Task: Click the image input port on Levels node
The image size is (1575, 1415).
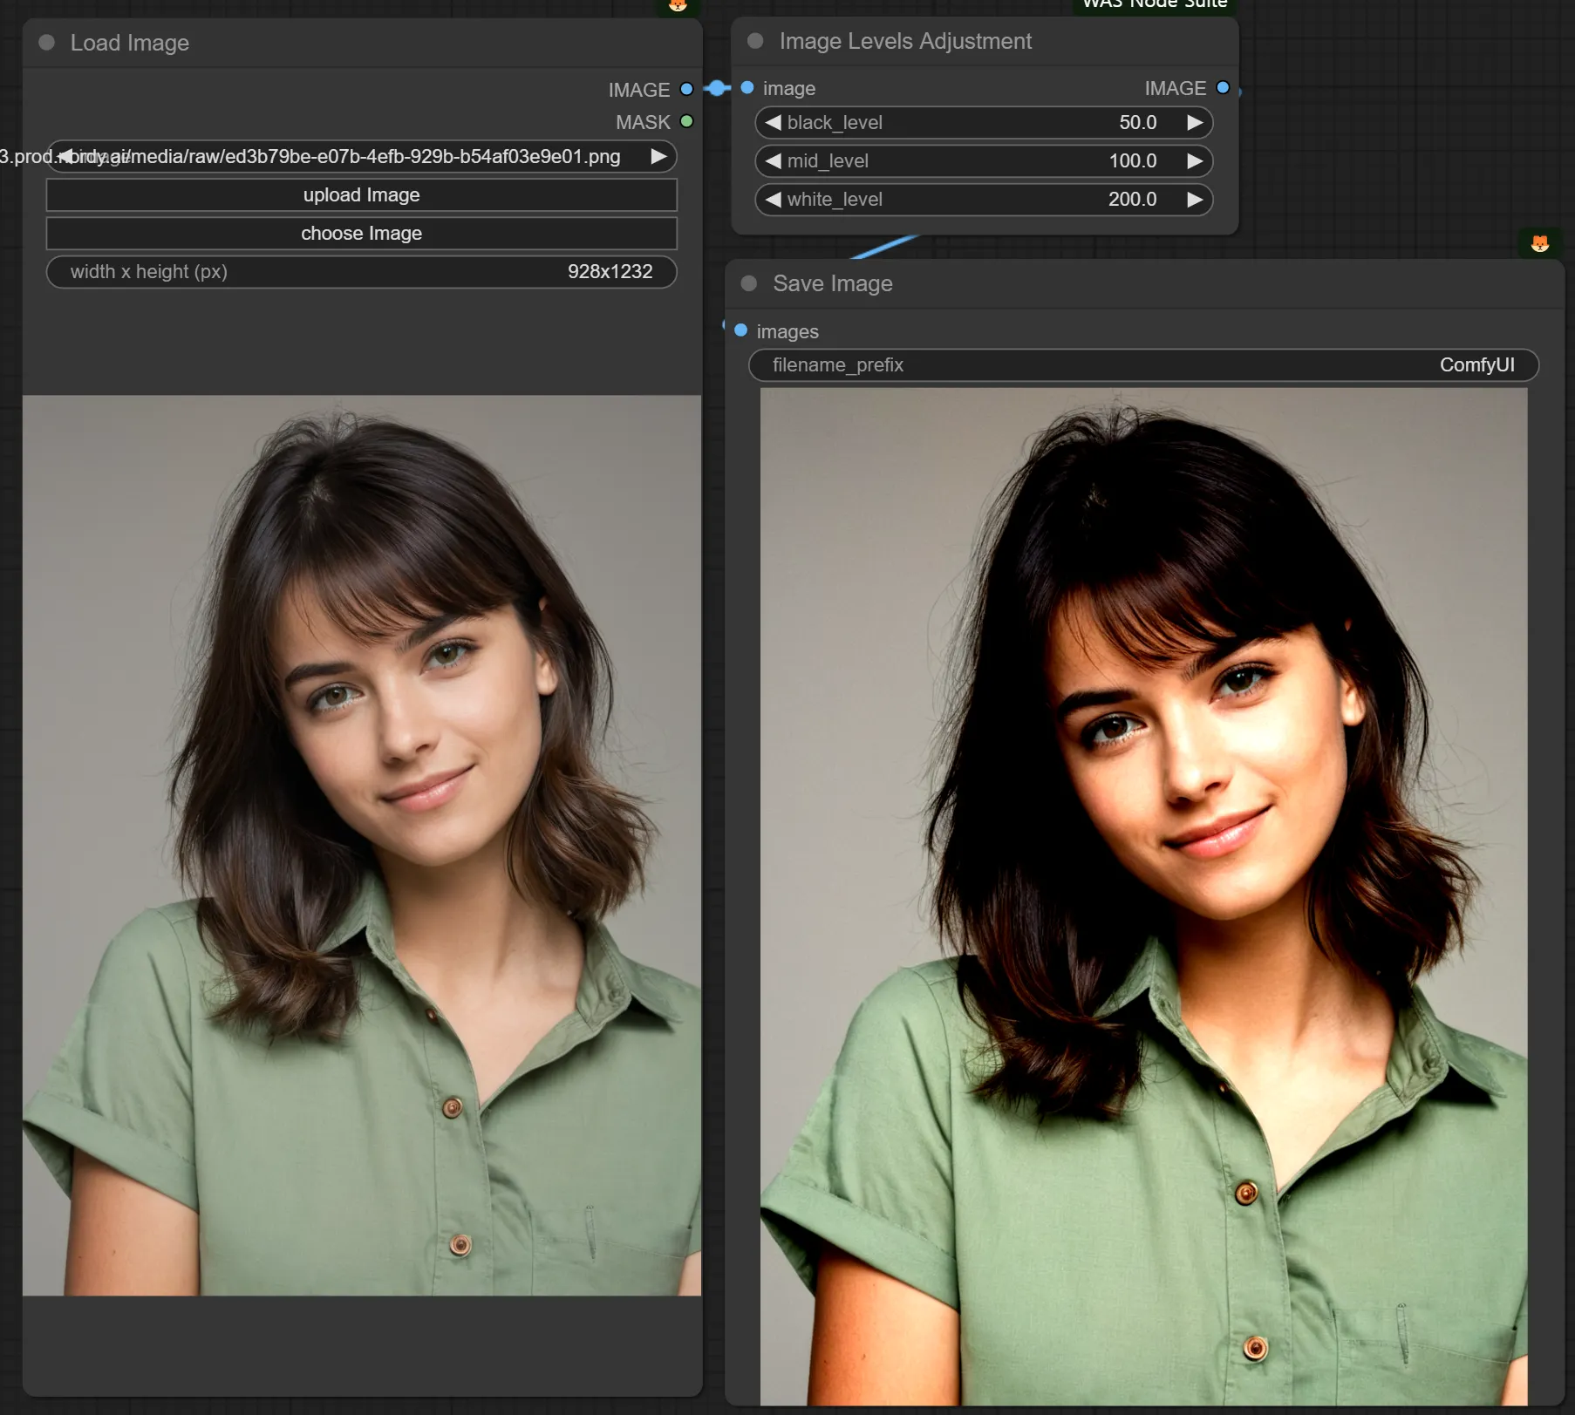Action: point(747,88)
